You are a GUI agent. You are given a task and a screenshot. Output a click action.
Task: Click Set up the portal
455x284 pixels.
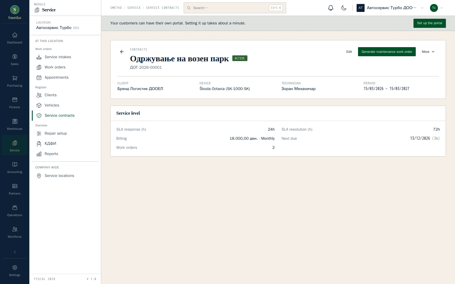click(x=429, y=23)
